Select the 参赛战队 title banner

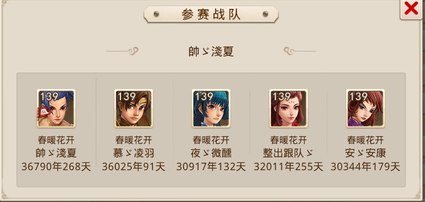pyautogui.click(x=211, y=14)
